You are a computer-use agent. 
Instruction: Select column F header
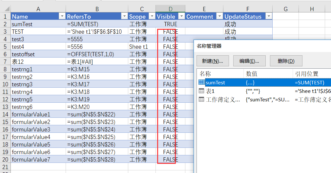coord(248,9)
